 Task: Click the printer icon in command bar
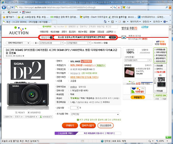pyautogui.click(x=124, y=22)
